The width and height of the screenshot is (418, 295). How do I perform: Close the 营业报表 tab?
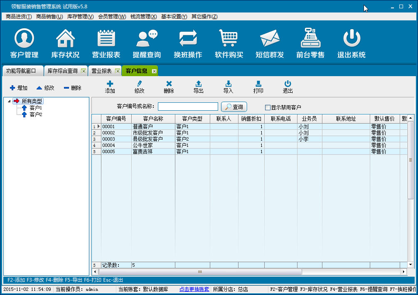[x=117, y=71]
